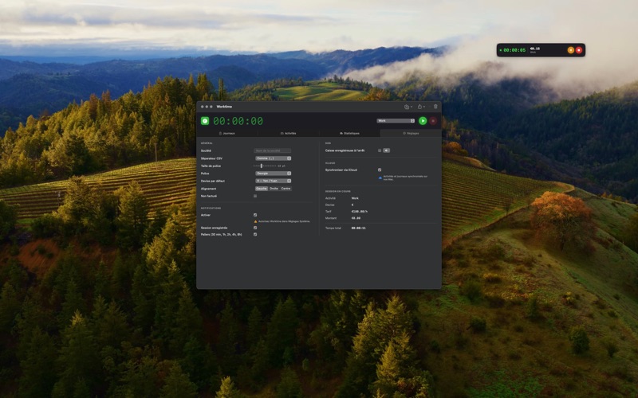638x398 pixels.
Task: Click the amount text in floating widget
Action: 535,49
